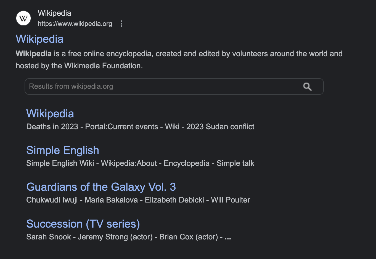
Task: Open the Succession (TV series) link
Action: (83, 224)
